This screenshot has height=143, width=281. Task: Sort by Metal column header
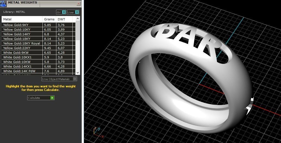22,19
